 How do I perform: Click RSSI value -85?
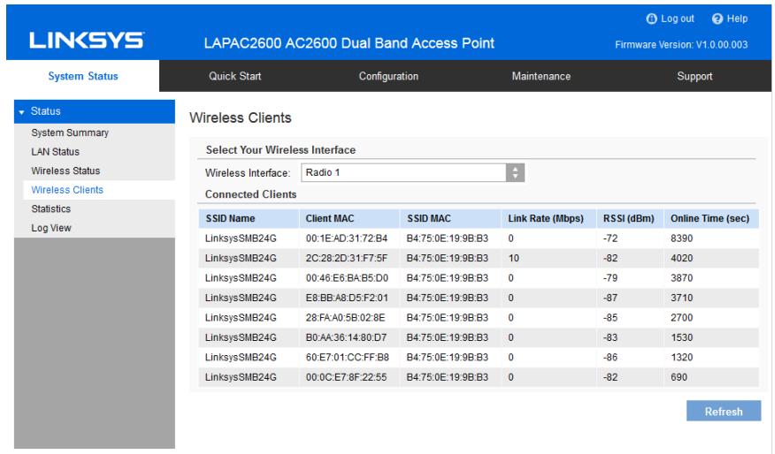[x=610, y=317]
